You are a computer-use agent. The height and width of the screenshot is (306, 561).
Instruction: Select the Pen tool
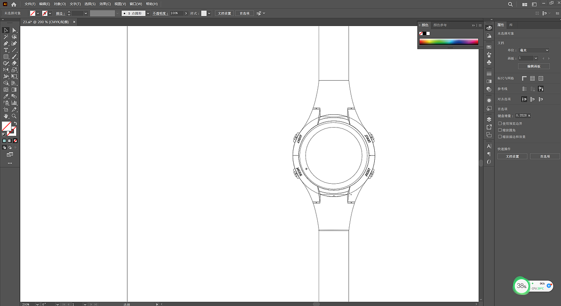click(6, 43)
